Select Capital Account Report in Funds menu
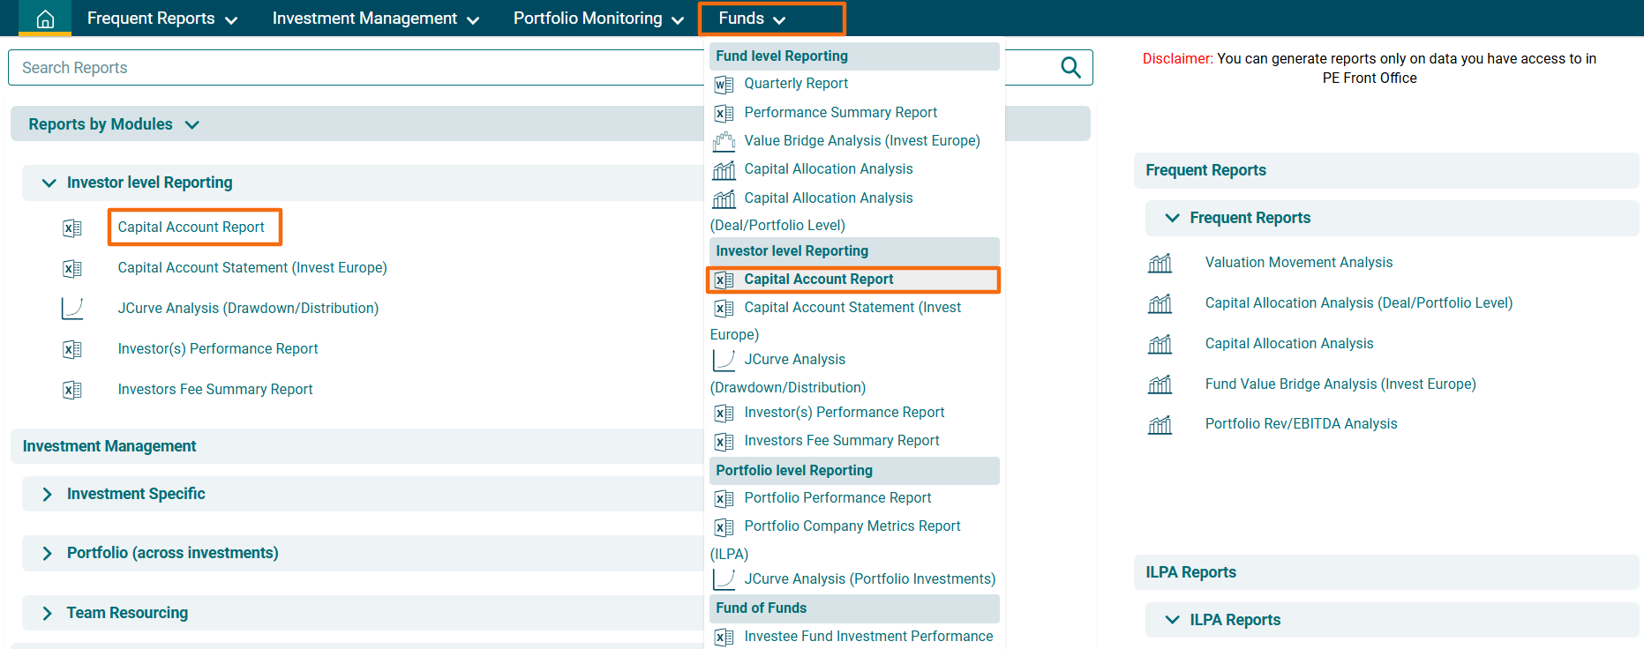The image size is (1644, 649). (x=818, y=280)
